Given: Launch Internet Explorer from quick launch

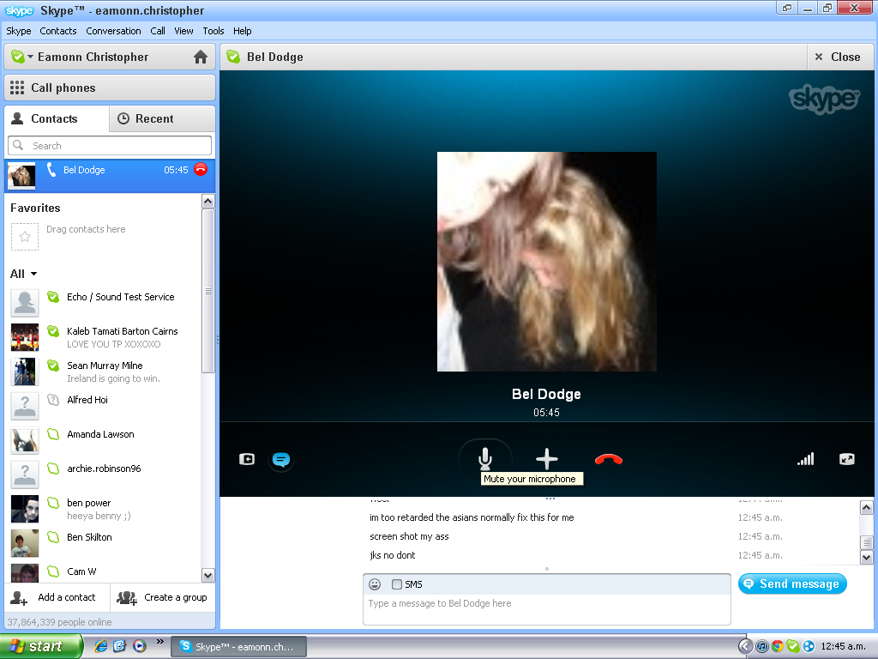Looking at the screenshot, I should (x=101, y=646).
